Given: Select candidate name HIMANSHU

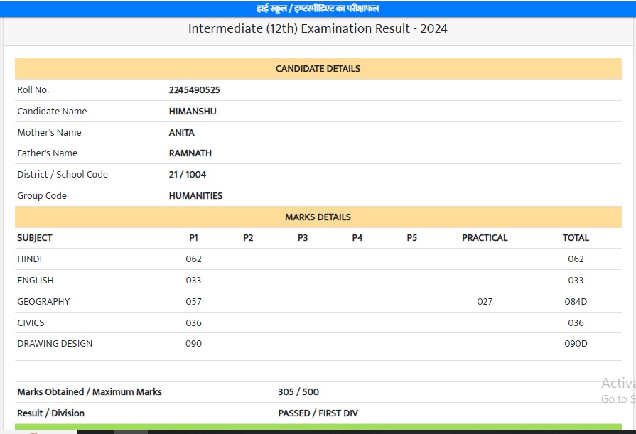Looking at the screenshot, I should [x=193, y=111].
